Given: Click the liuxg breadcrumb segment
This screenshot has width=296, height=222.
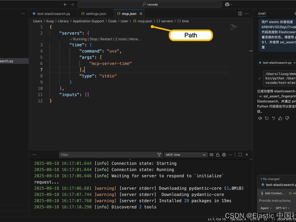Looking at the screenshot, I should (50, 21).
